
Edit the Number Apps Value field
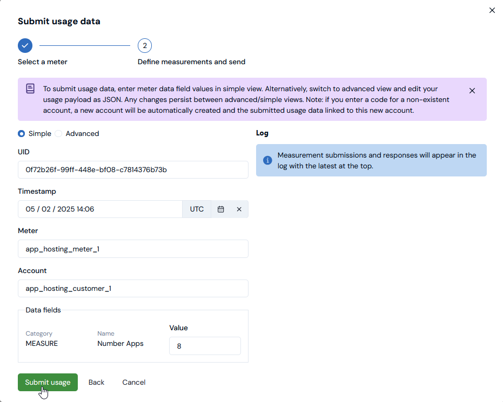pyautogui.click(x=205, y=346)
